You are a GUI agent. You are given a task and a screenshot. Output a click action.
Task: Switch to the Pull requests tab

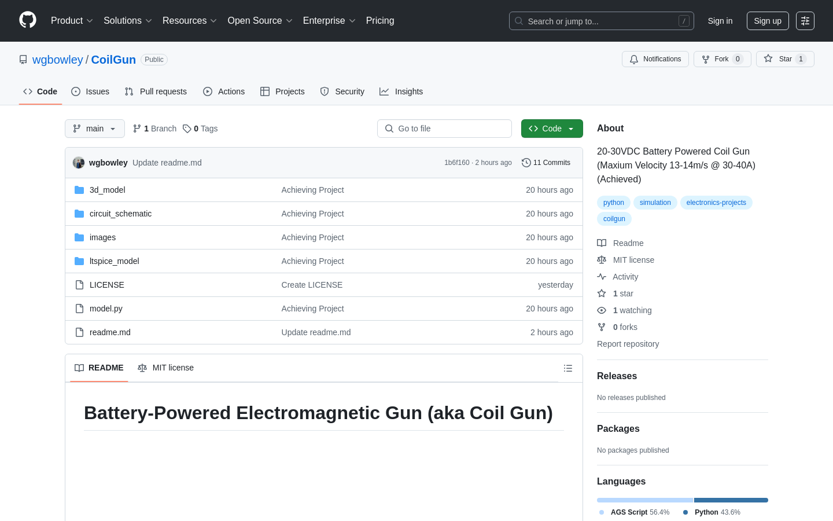156,91
